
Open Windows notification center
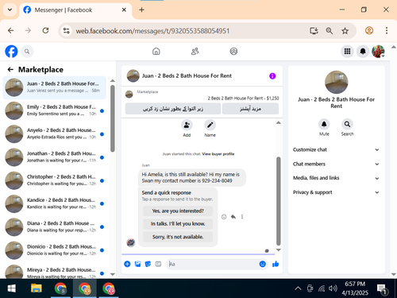382,289
